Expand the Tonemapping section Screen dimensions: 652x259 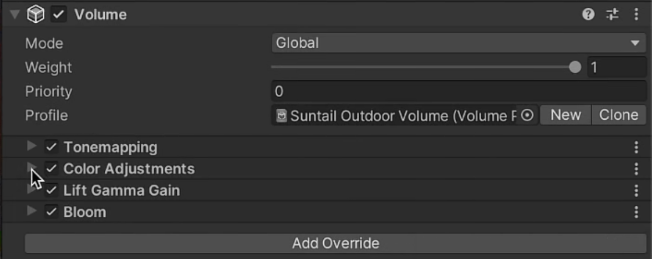pyautogui.click(x=32, y=147)
